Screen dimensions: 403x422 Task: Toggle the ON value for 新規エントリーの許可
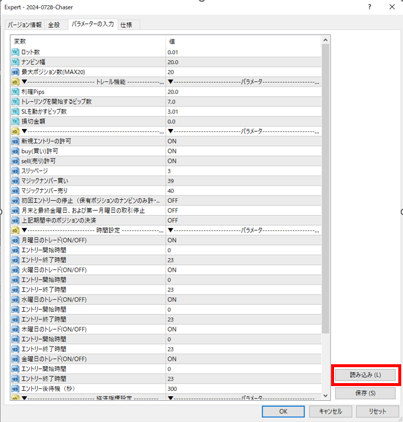point(172,141)
